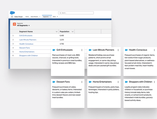Expand the More navigation dropdown arrow
Viewport: 157px width, 119px height.
(57, 17)
